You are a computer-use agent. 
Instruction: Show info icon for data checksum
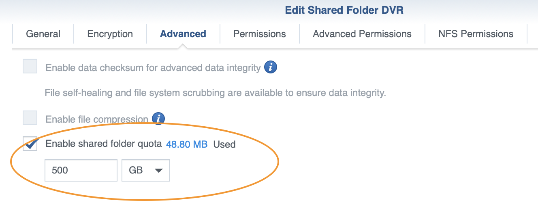click(x=271, y=67)
